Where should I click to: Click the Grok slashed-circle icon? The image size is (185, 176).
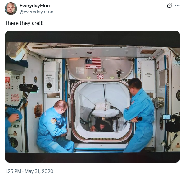(169, 6)
